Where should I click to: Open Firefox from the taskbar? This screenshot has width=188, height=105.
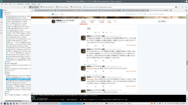(11, 104)
